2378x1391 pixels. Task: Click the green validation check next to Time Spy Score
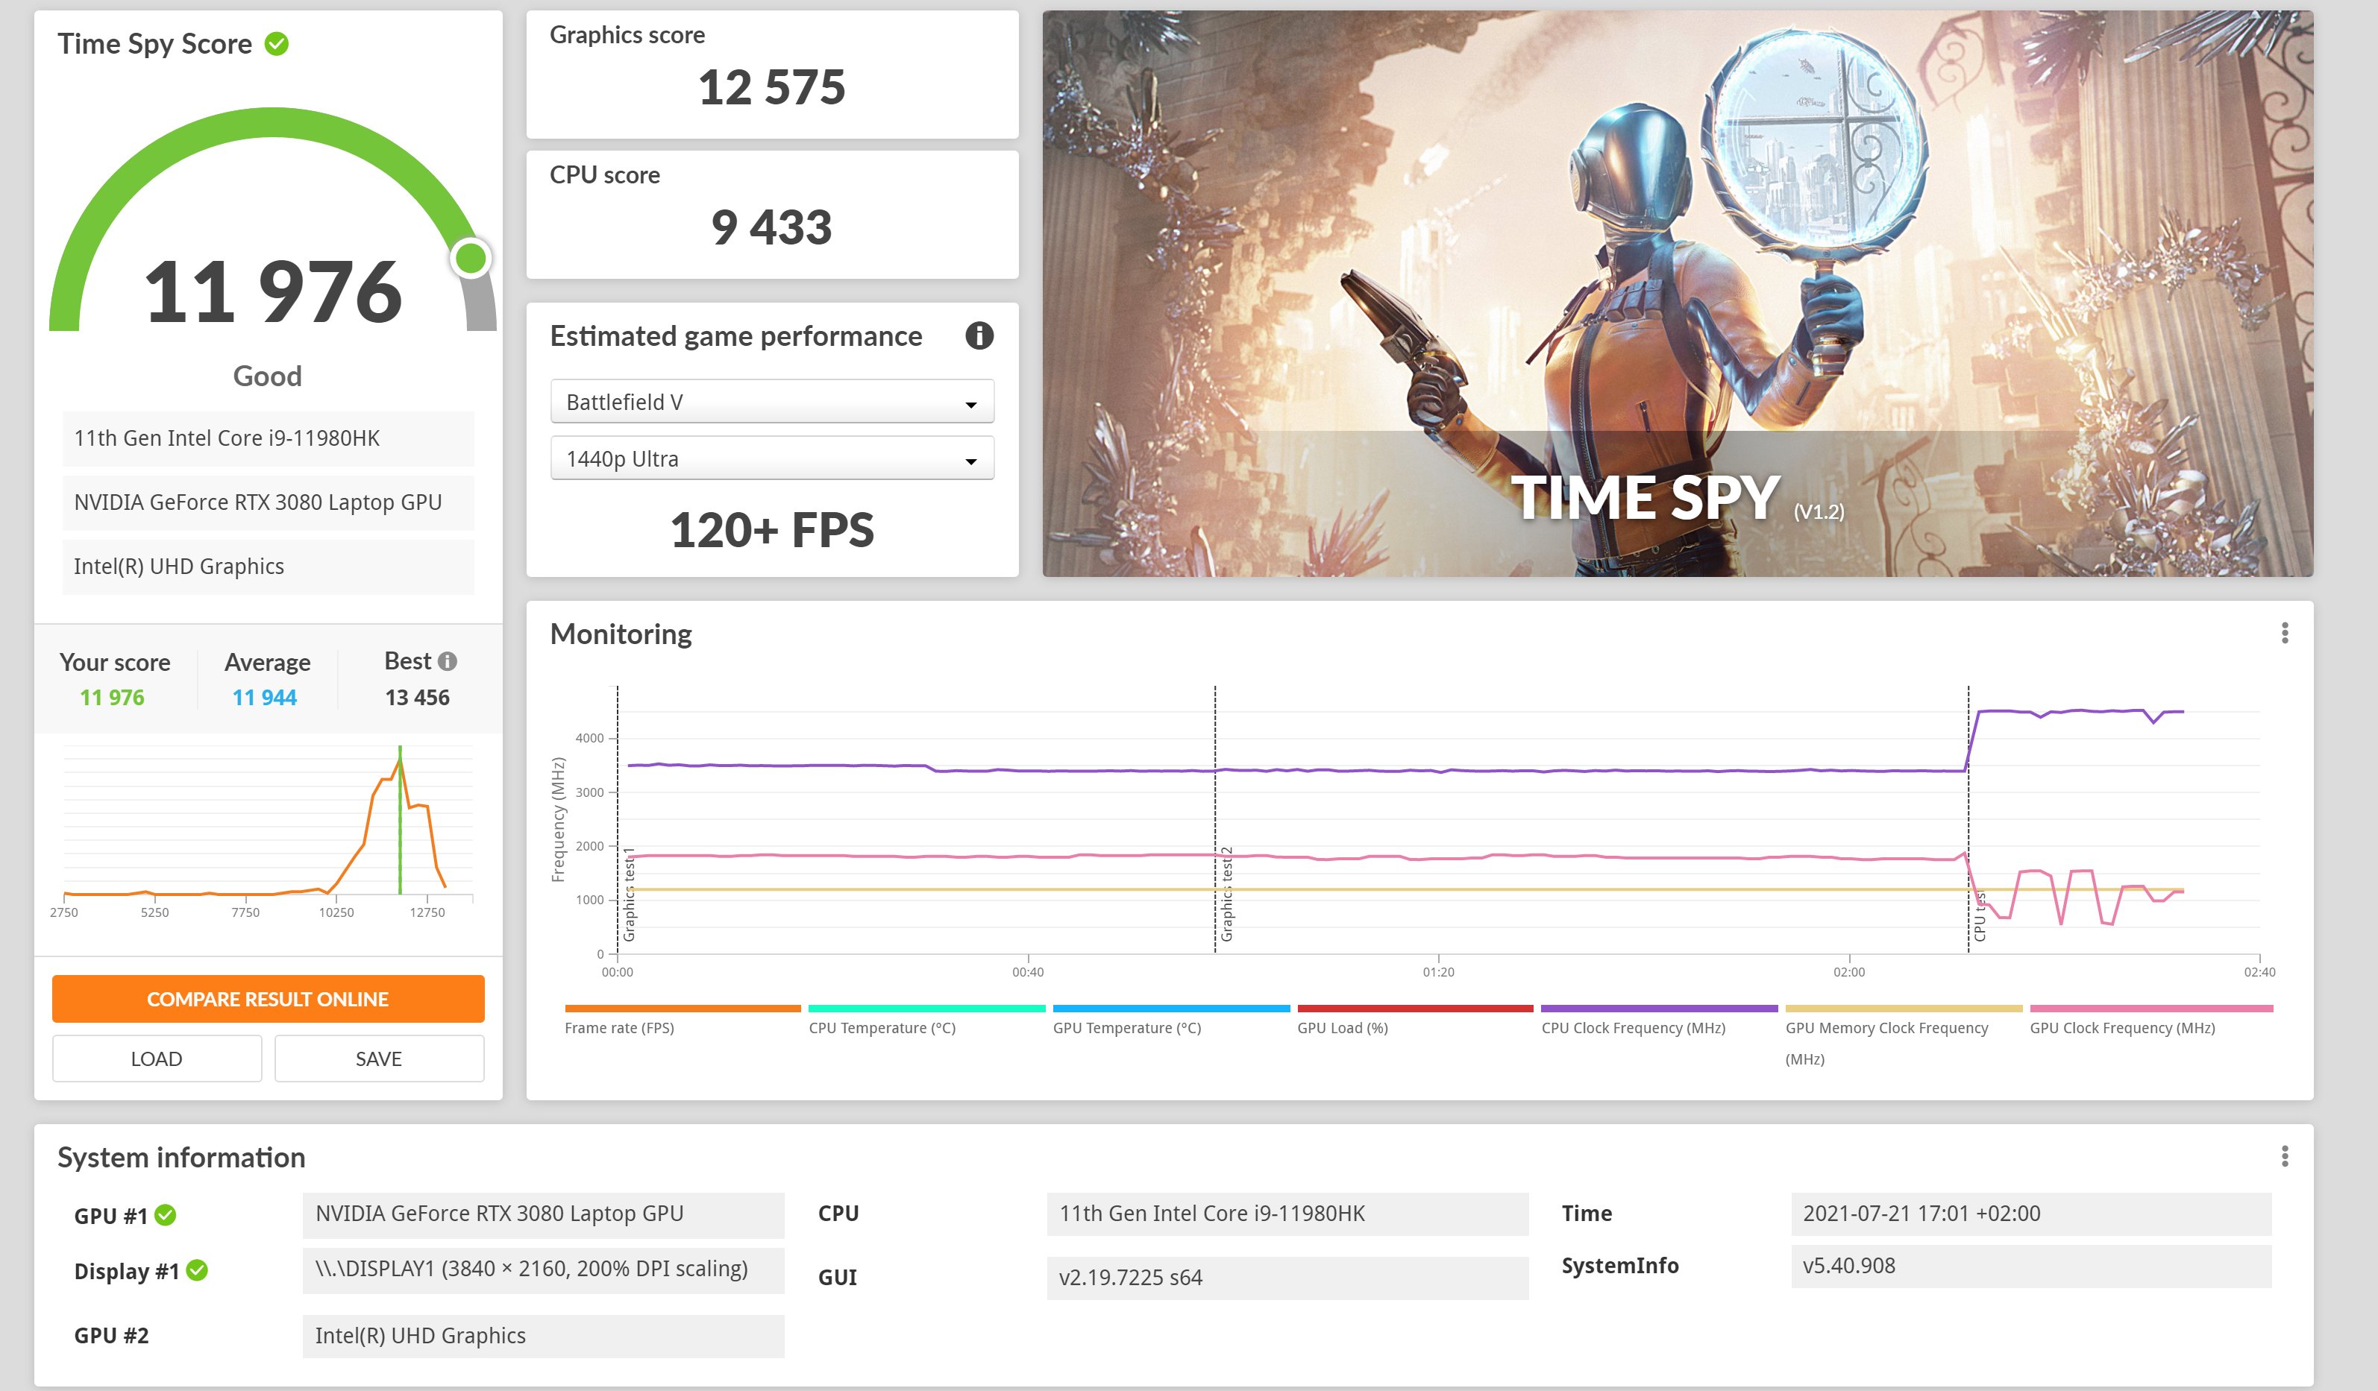coord(277,44)
